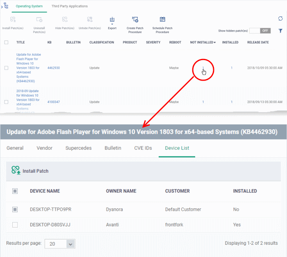
Task: Sort by SEVERITY column header
Action: click(x=153, y=43)
